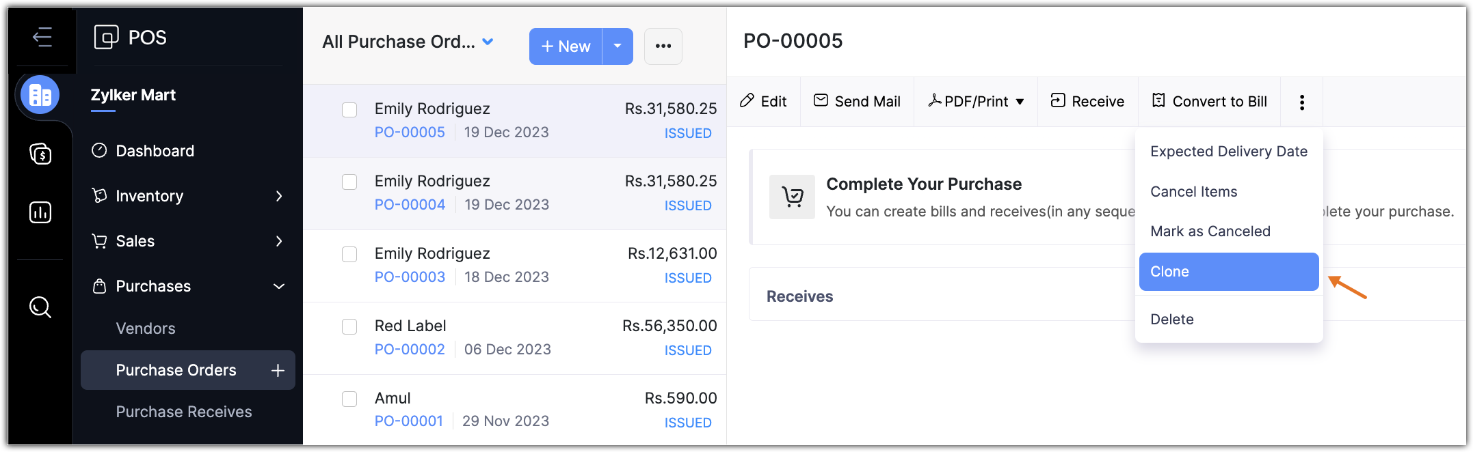
Task: Collapse the sidebar using the top-left arrow icon
Action: tap(42, 37)
